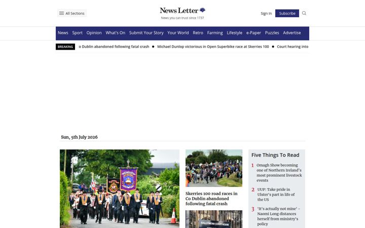Open Michael Dunlop Superbike ticker headline

pos(213,47)
